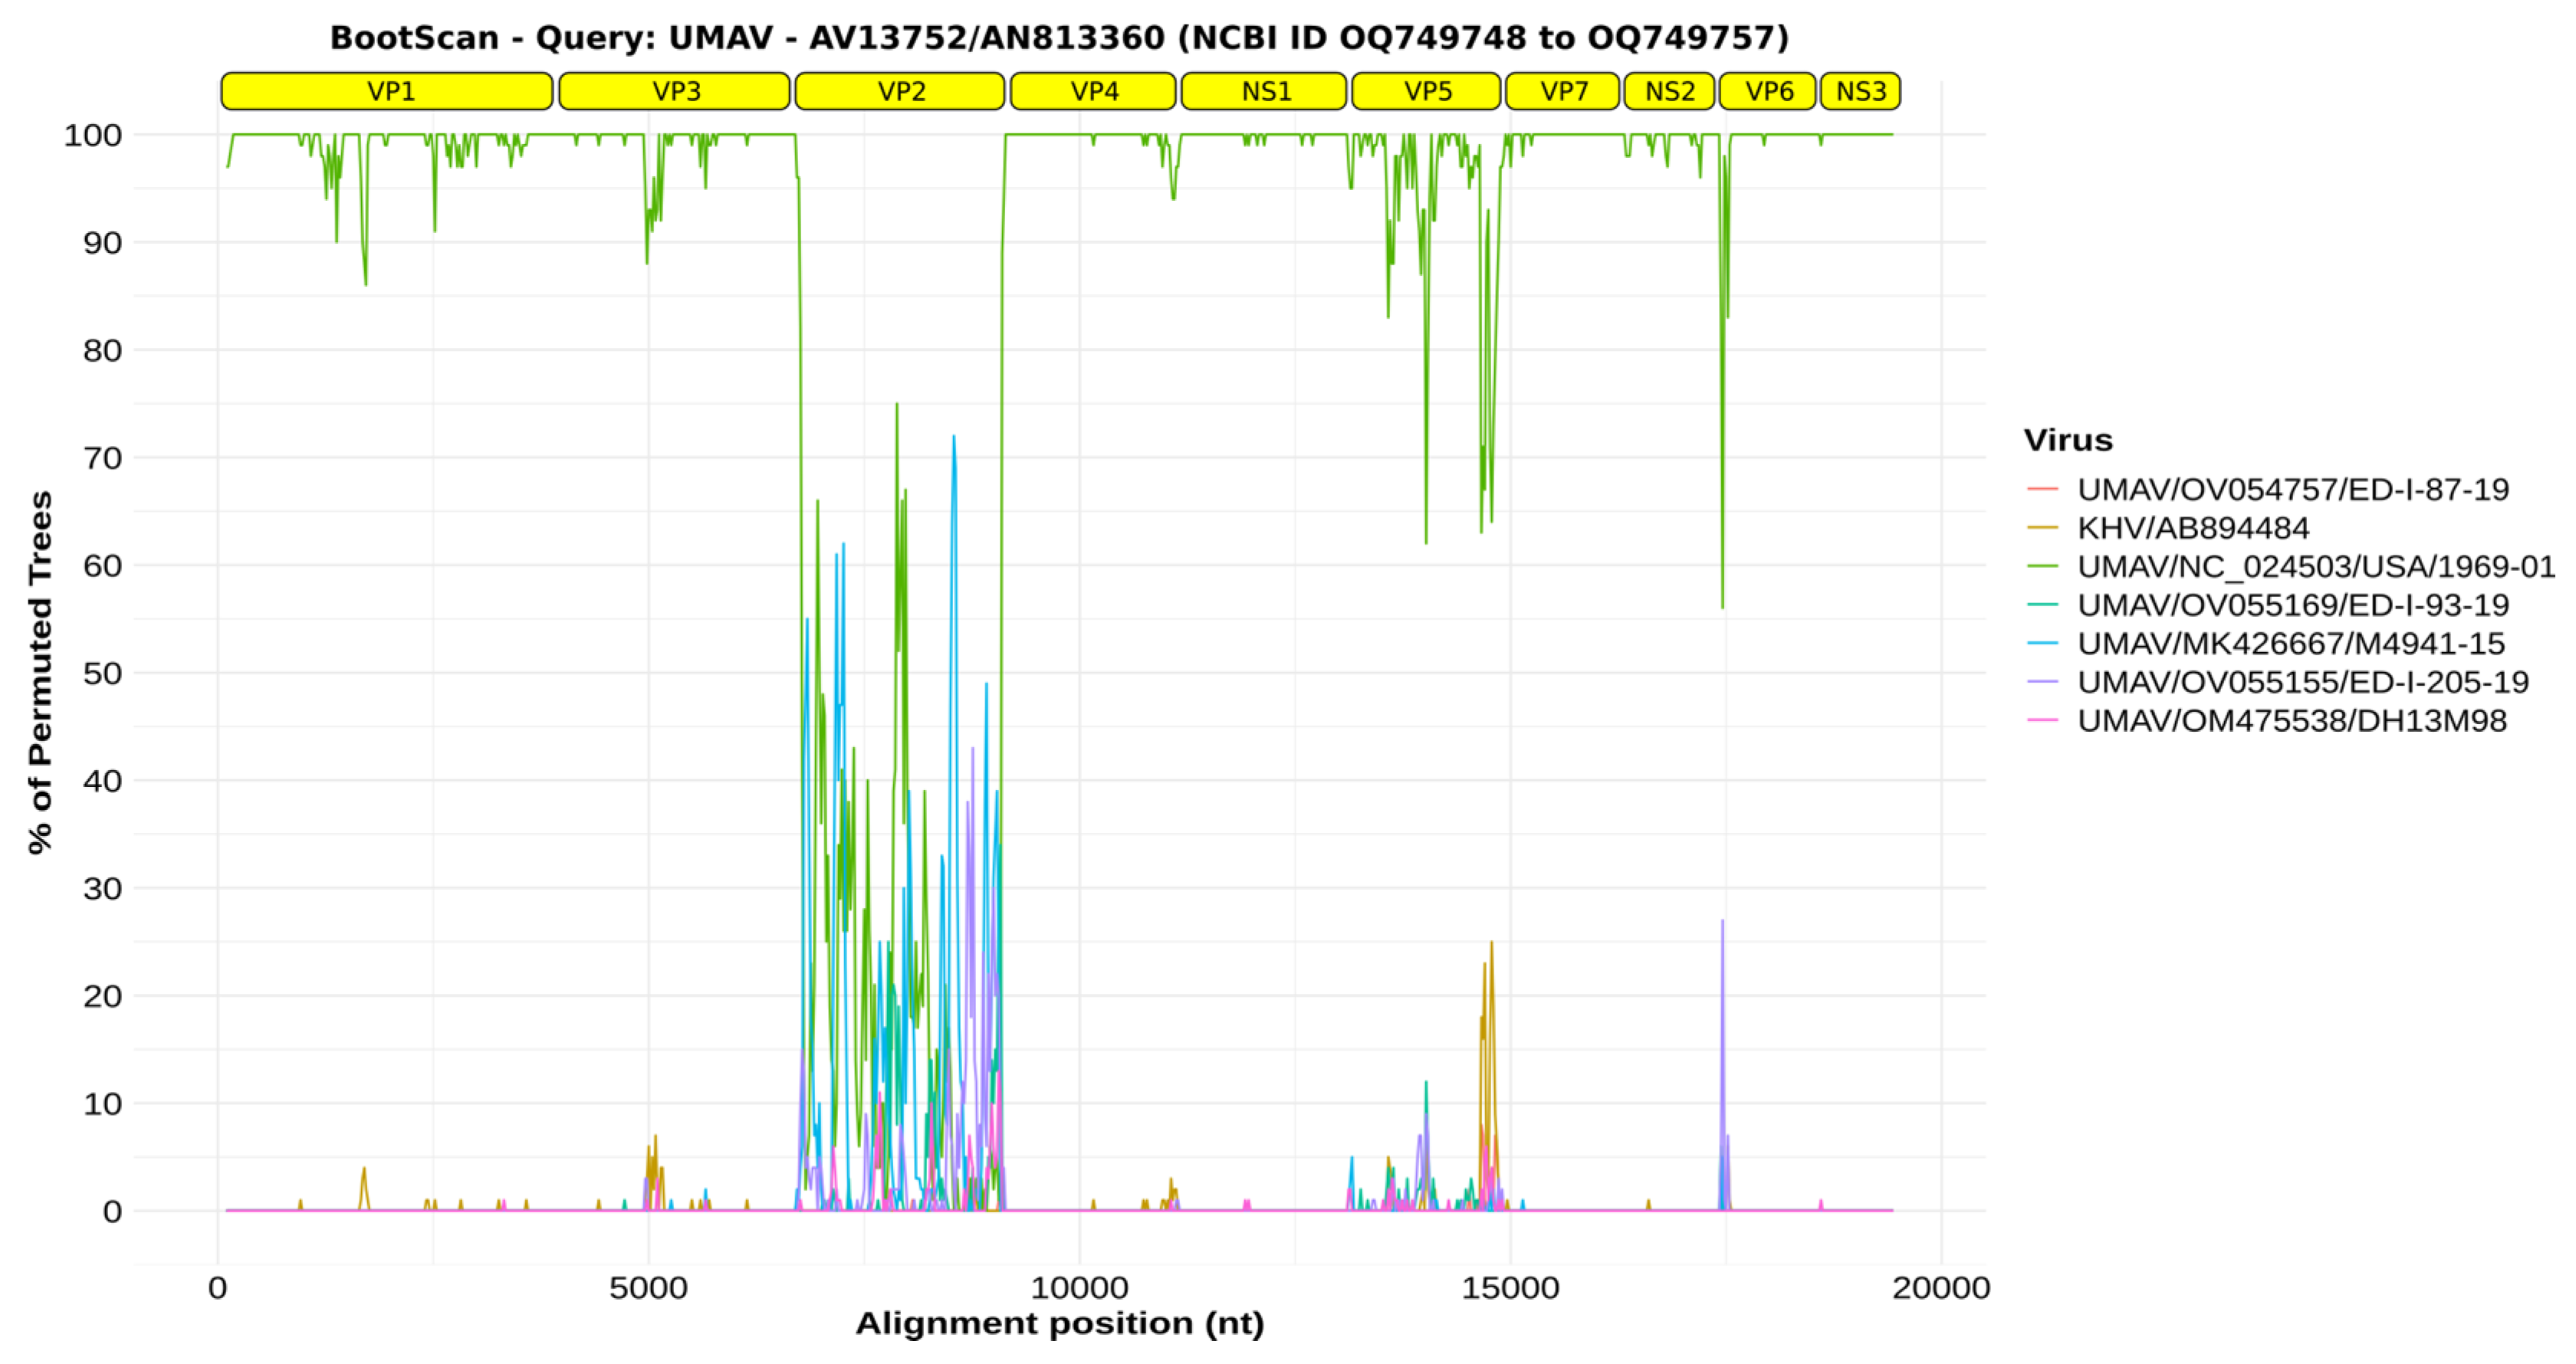Click the BootScan chart title

[1059, 38]
